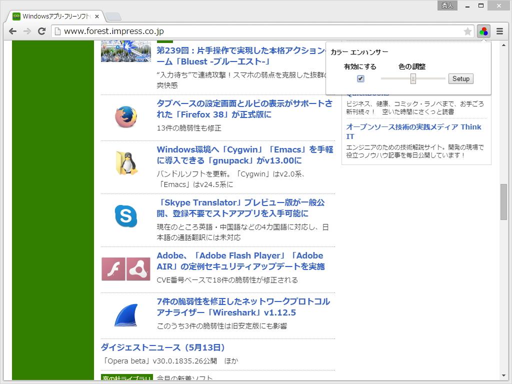This screenshot has height=384, width=512.
Task: Click the Adobe AIR logo icon
Action: [137, 268]
